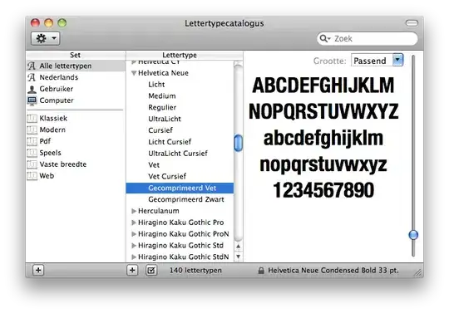Expand Hiragino Kaku Gothic Pro family
Image resolution: width=449 pixels, height=313 pixels.
coord(133,223)
